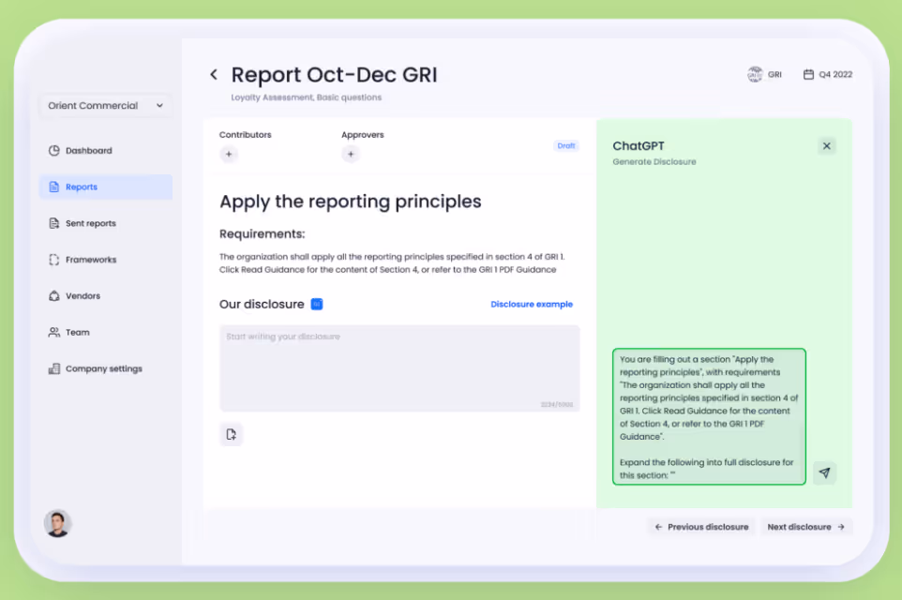
Task: Click the Generate Disclosure subtitle
Action: [654, 161]
